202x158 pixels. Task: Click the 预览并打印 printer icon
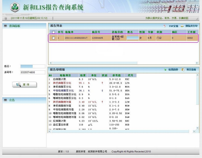point(182,26)
